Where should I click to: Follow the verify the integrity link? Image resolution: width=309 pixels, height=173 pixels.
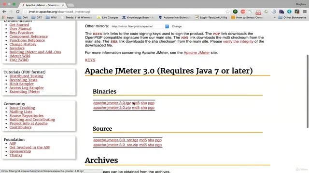tap(238, 41)
